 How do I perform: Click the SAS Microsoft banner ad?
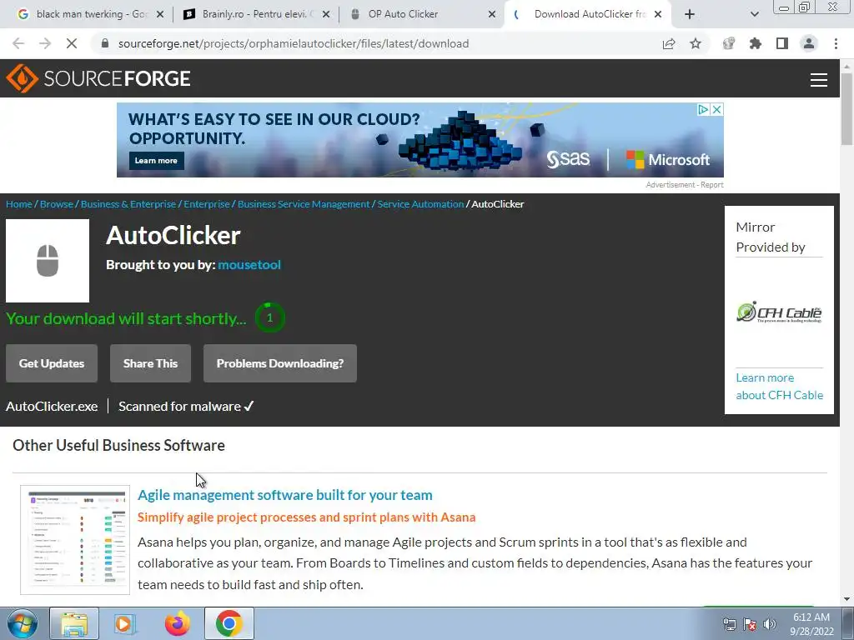pyautogui.click(x=420, y=140)
